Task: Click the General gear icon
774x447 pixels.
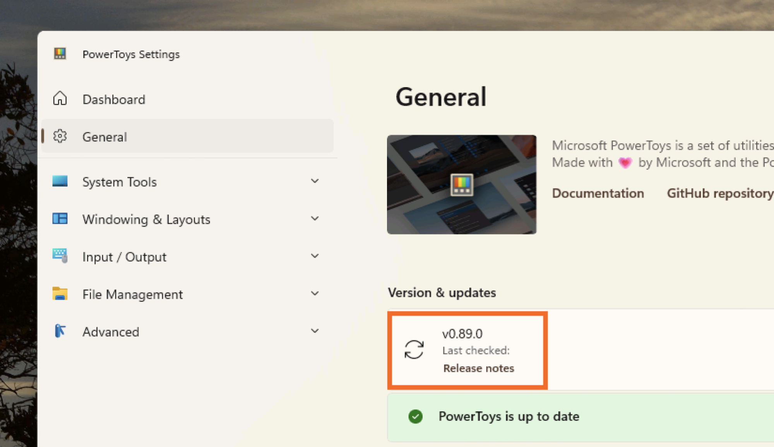Action: click(x=60, y=136)
